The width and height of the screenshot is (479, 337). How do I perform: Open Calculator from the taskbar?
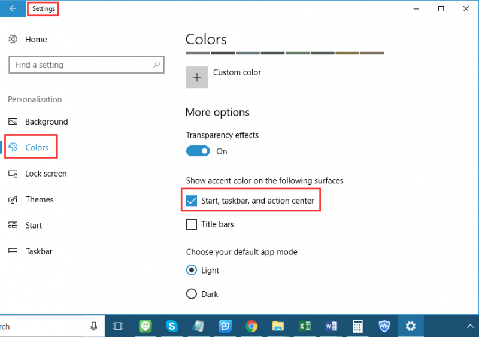357,326
